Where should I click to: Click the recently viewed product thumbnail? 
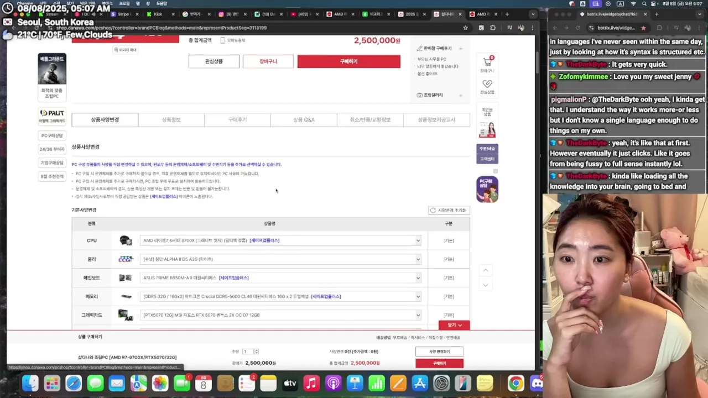point(487,129)
